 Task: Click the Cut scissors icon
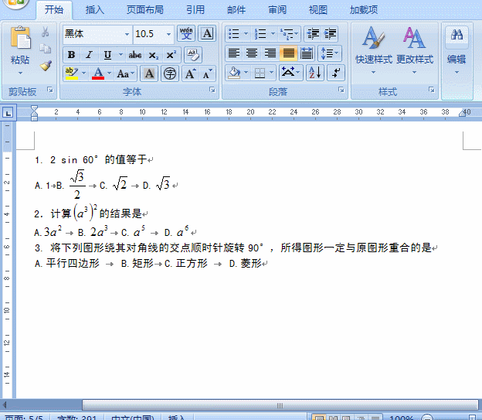tap(45, 32)
